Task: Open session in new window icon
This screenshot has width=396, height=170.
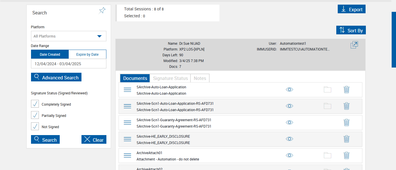Action: coord(354,45)
